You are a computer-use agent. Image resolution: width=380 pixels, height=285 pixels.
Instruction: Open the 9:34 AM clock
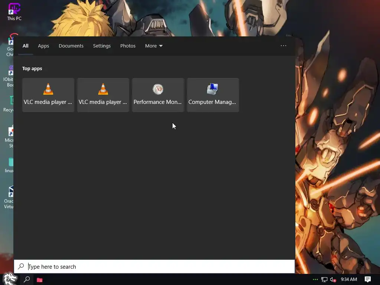(x=349, y=279)
